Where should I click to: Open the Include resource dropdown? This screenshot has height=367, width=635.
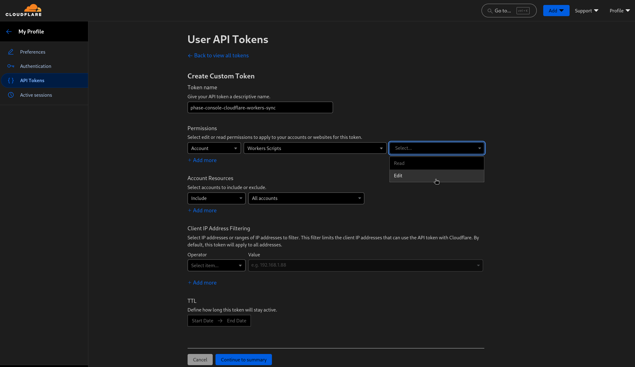[x=216, y=198]
